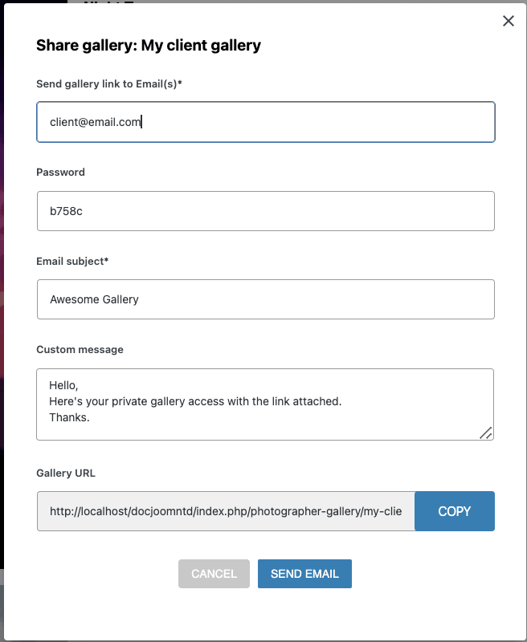The image size is (527, 642).
Task: Click the client@email.com email field
Action: 265,122
